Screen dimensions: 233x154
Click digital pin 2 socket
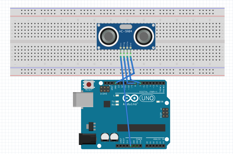coord(157,83)
